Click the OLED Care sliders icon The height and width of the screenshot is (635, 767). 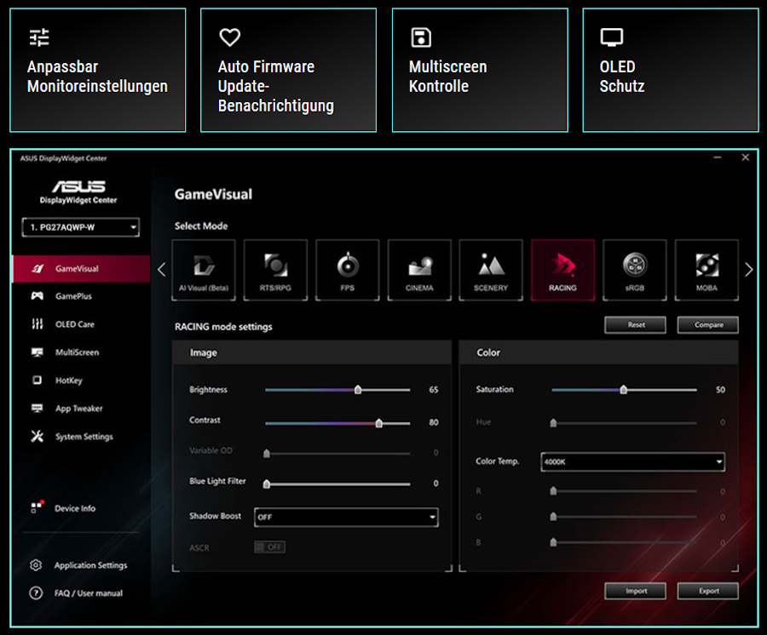point(37,323)
